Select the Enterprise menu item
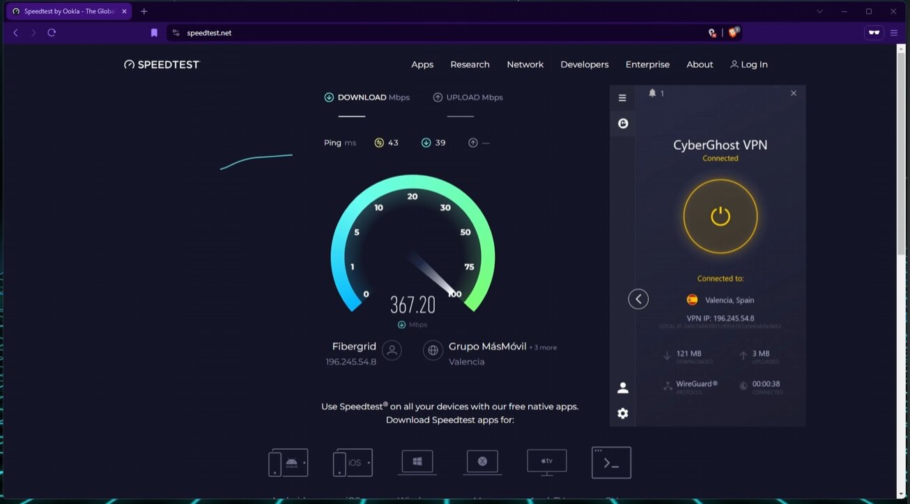The image size is (910, 504). [647, 65]
